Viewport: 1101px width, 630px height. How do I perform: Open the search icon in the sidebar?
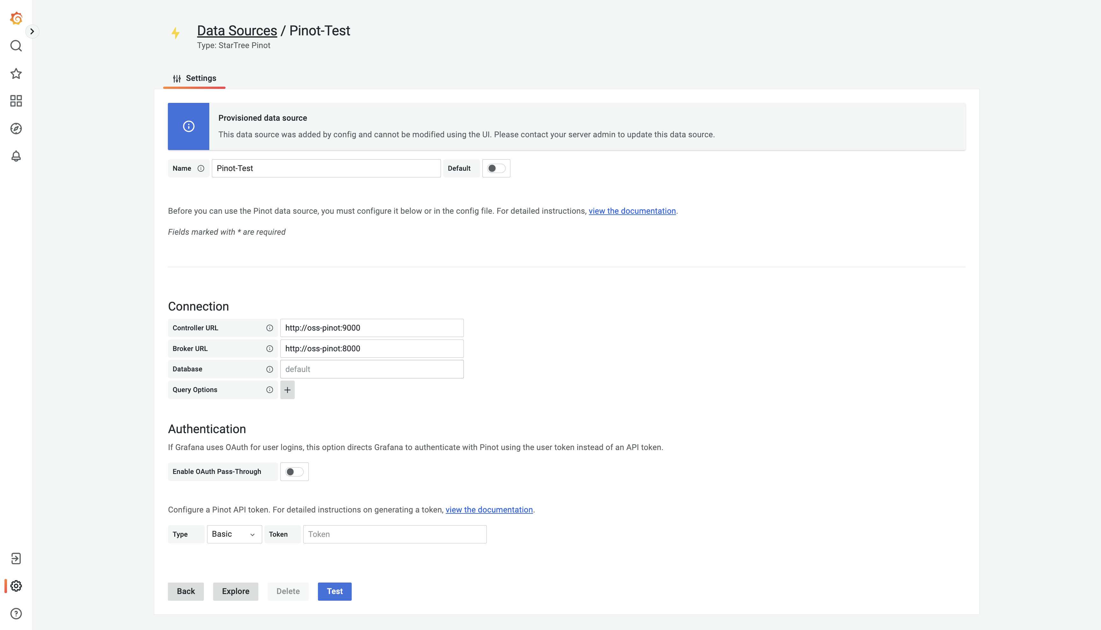16,46
